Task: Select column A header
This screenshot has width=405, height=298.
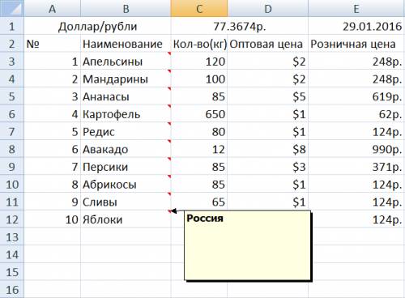Action: click(53, 8)
